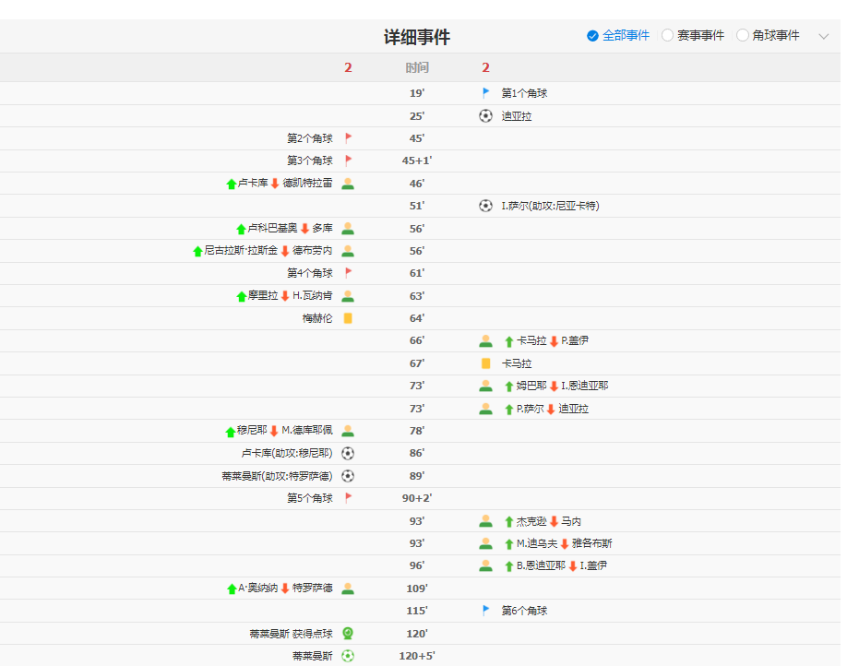Click substitution icon for 穆尼耶 at 78'
The image size is (847, 666).
point(348,431)
